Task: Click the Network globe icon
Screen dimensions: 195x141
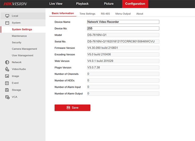Action: click(x=7, y=62)
